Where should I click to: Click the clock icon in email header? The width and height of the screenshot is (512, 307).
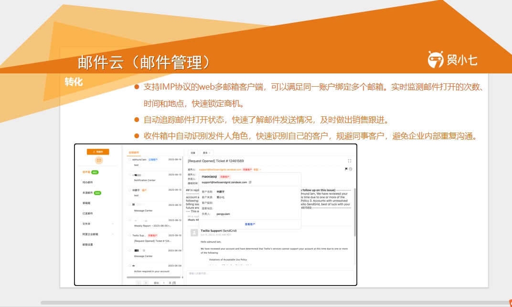[351, 169]
